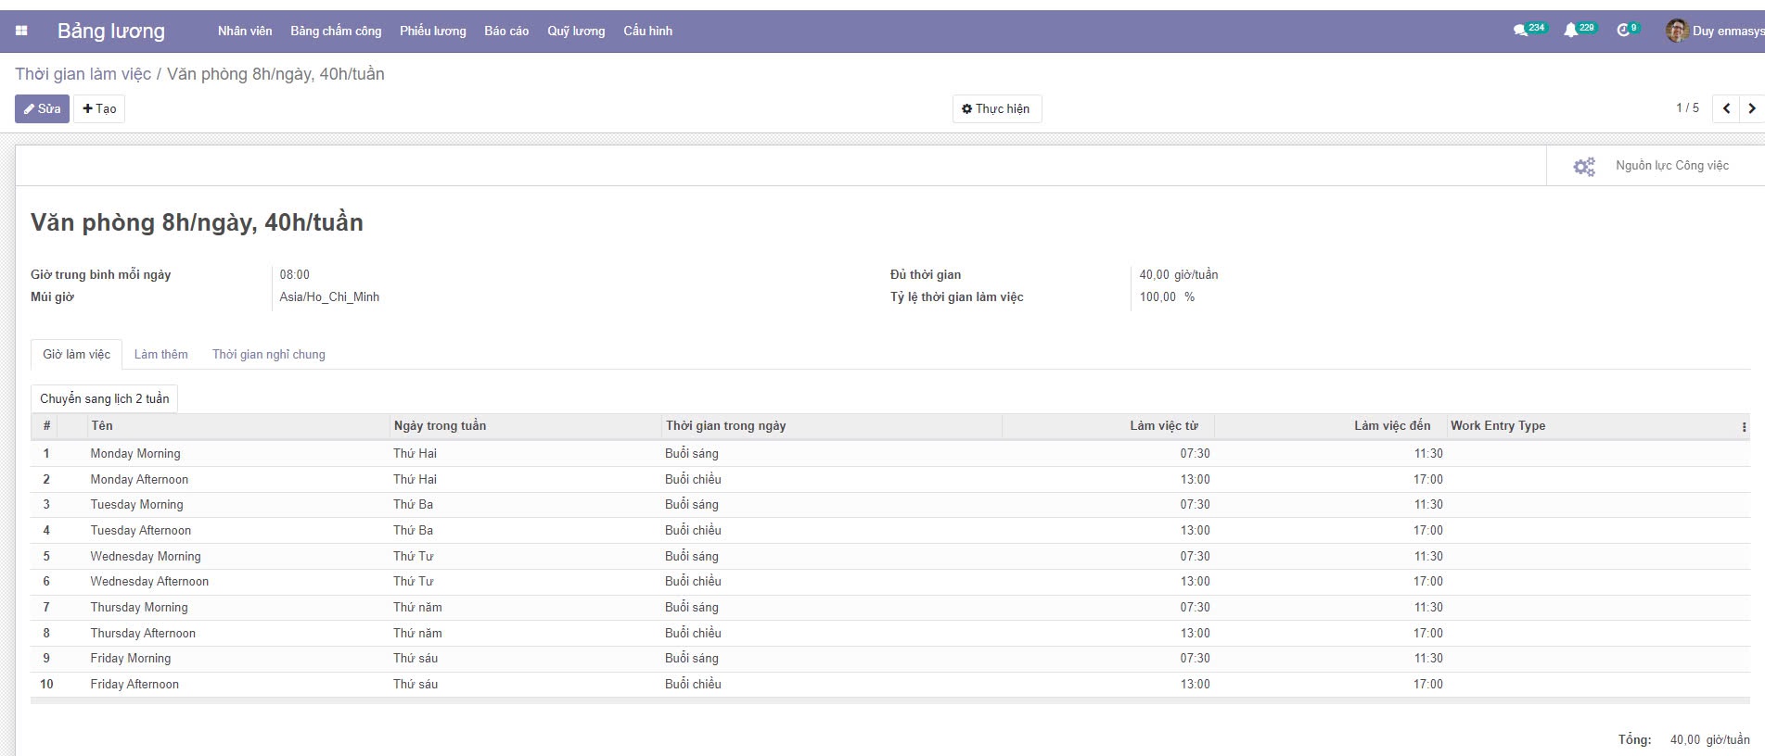Open the apps grid menu icon
This screenshot has height=756, width=1765.
[21, 31]
